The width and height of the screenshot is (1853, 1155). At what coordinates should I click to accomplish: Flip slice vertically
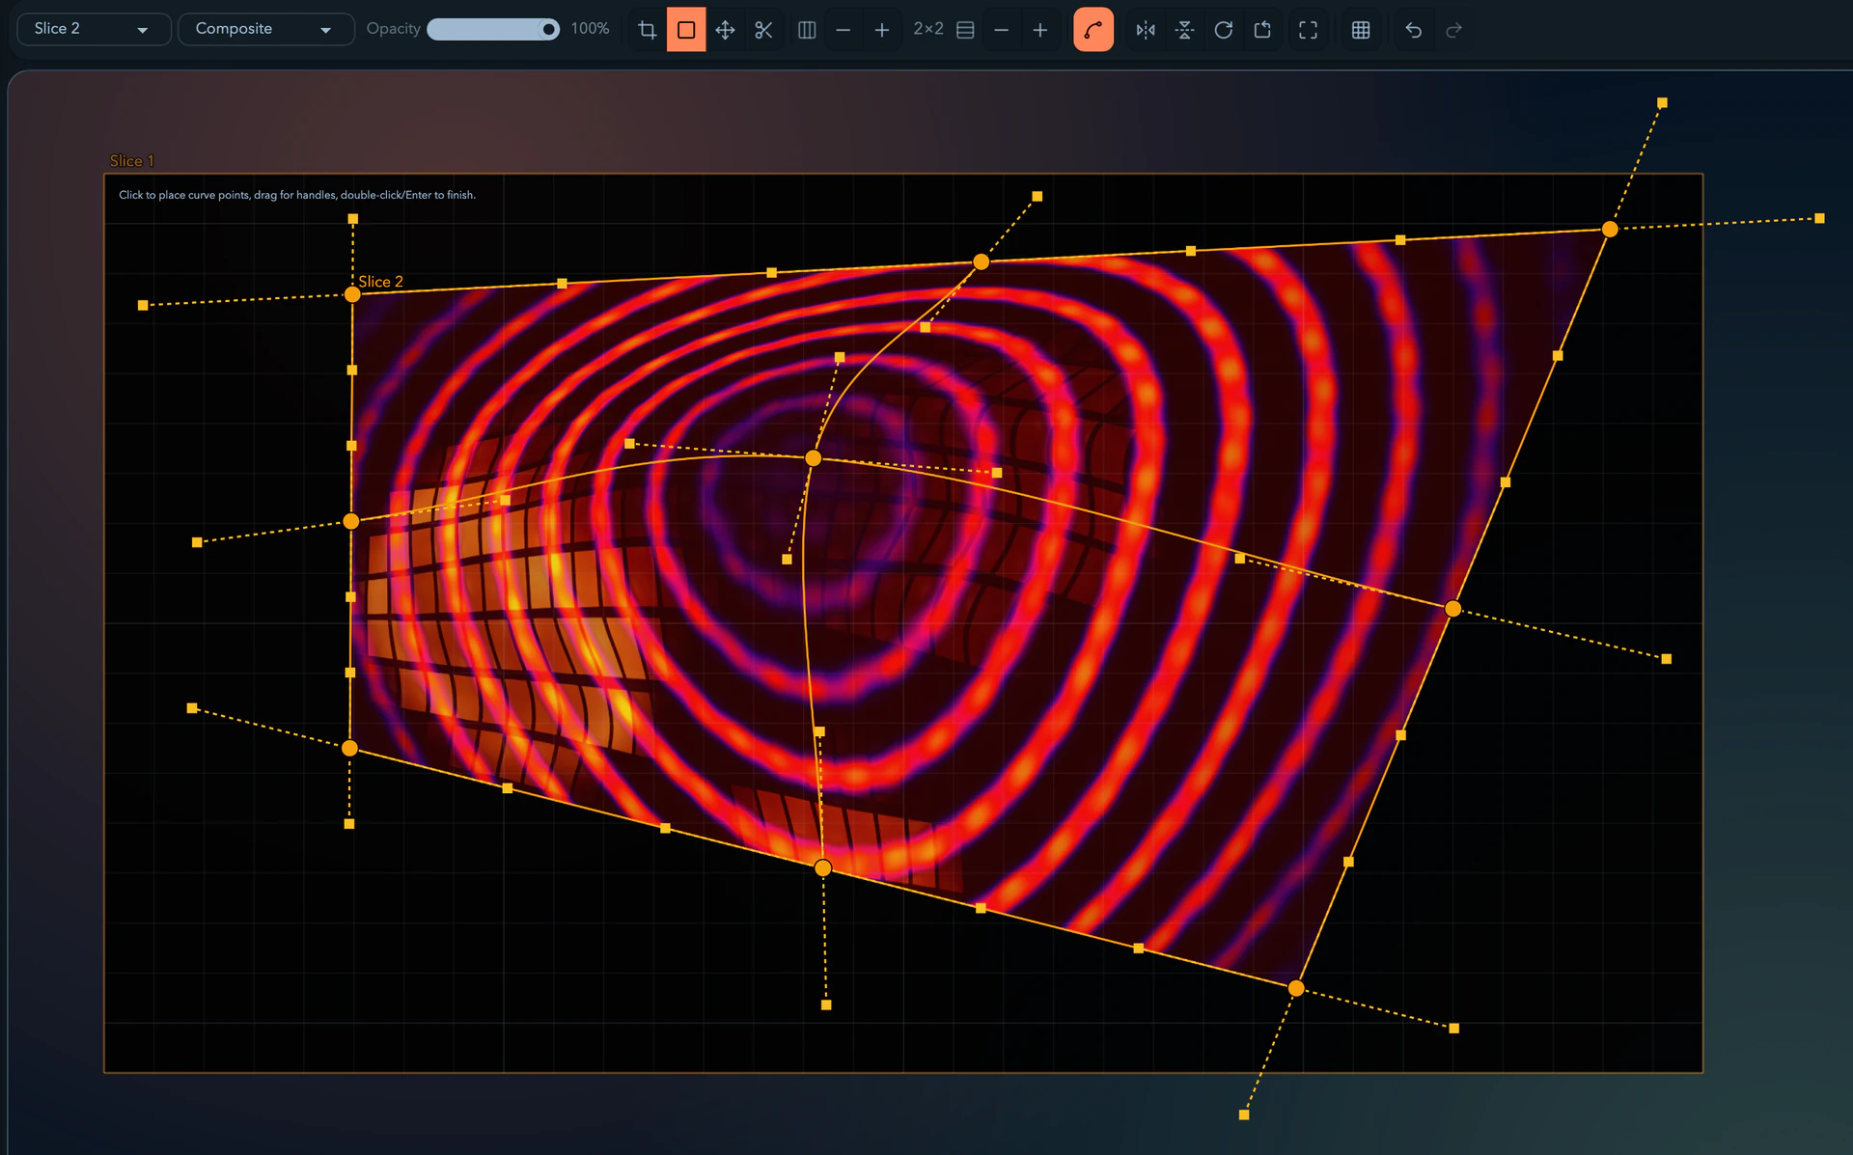(x=1184, y=30)
